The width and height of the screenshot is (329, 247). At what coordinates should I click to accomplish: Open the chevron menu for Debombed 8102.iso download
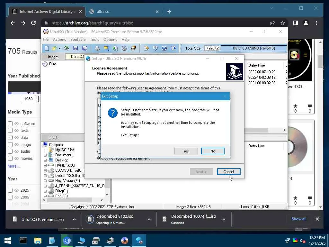click(x=149, y=219)
